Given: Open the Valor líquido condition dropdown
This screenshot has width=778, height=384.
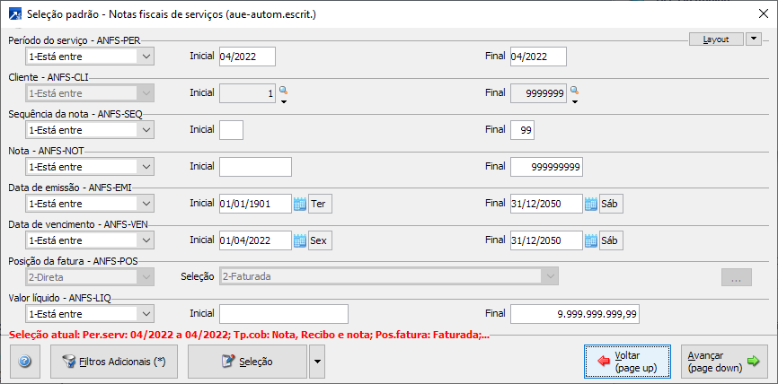Looking at the screenshot, I should (x=90, y=314).
